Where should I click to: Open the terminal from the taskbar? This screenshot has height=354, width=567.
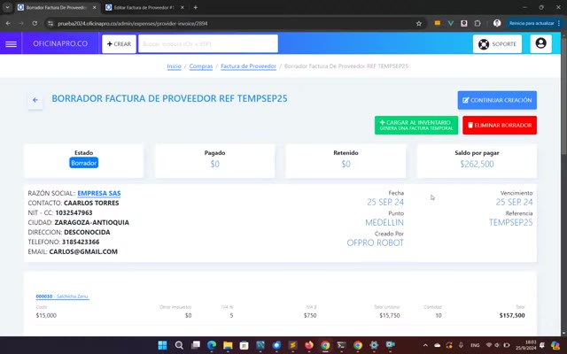(341, 345)
